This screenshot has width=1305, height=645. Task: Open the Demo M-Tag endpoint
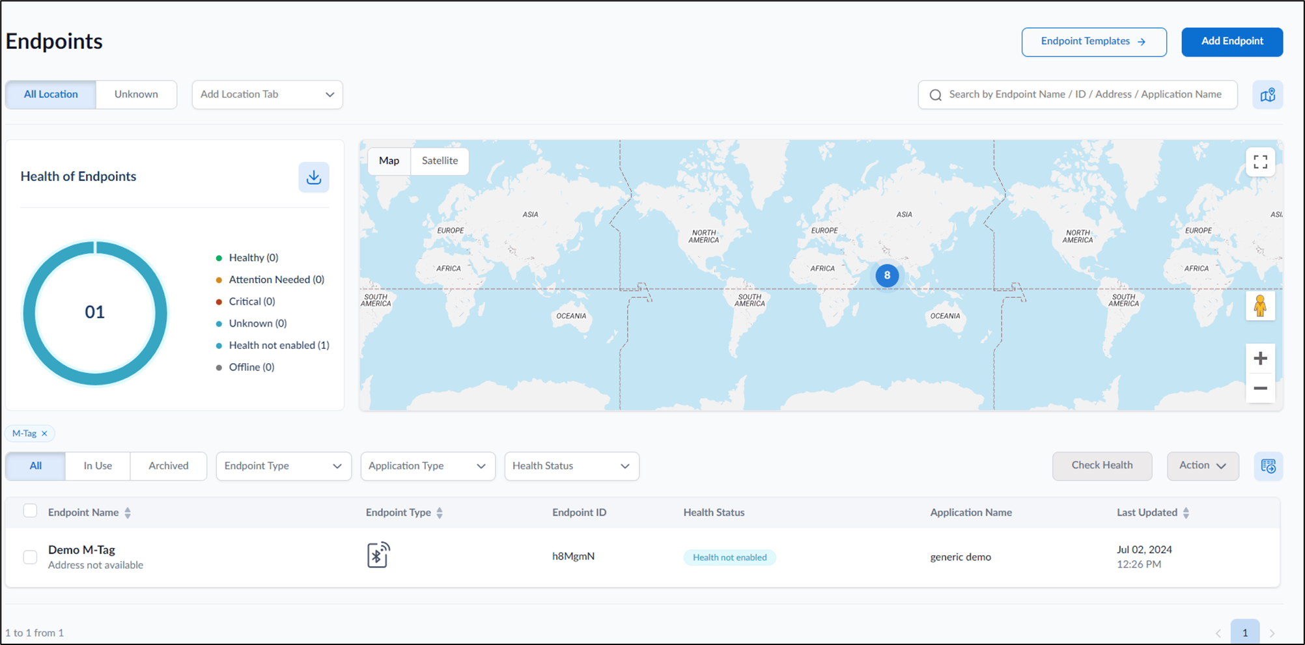(x=81, y=550)
